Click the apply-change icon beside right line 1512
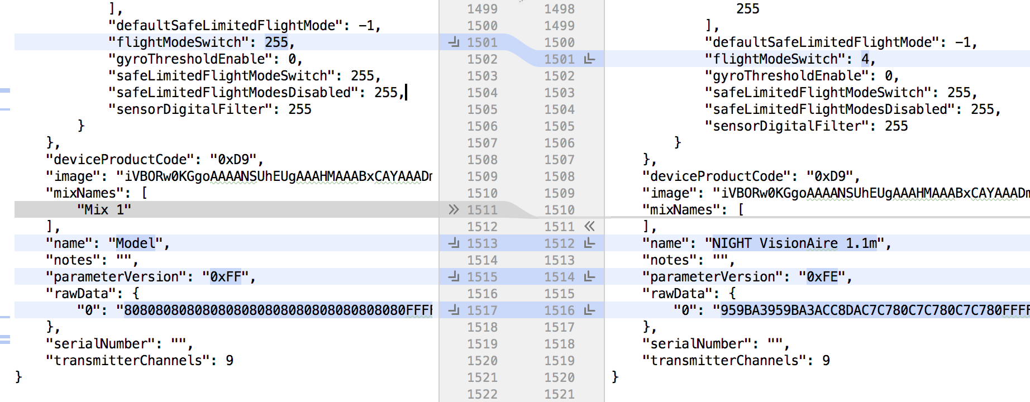This screenshot has width=1030, height=402. pyautogui.click(x=589, y=243)
